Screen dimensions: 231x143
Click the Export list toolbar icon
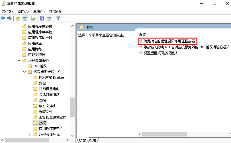(33, 18)
